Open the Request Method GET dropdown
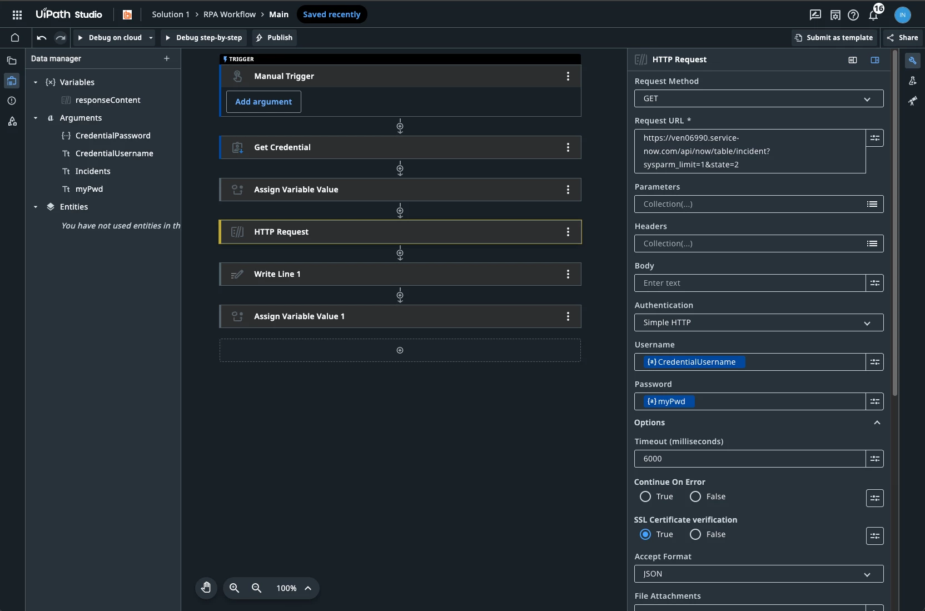This screenshot has height=611, width=925. pyautogui.click(x=759, y=98)
